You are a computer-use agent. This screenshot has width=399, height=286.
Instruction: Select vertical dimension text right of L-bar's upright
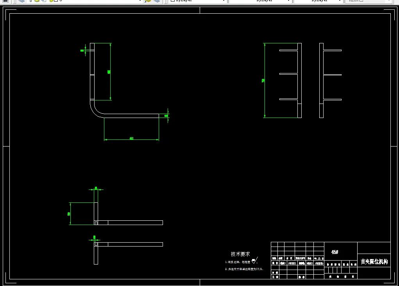point(109,72)
